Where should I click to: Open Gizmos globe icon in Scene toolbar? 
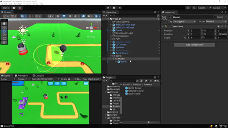point(96,16)
